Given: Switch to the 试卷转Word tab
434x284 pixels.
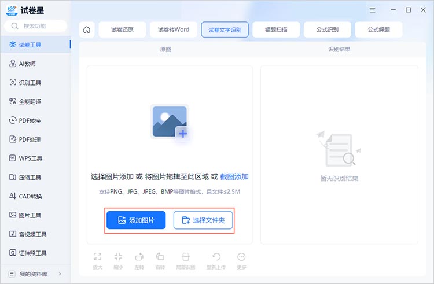Looking at the screenshot, I should tap(174, 29).
